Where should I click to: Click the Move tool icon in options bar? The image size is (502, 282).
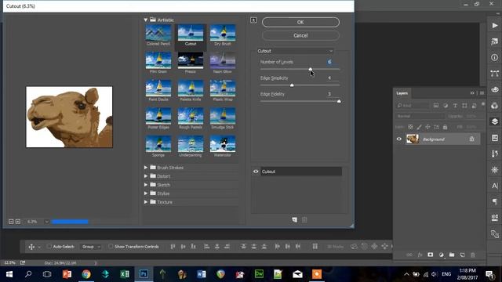pyautogui.click(x=31, y=247)
